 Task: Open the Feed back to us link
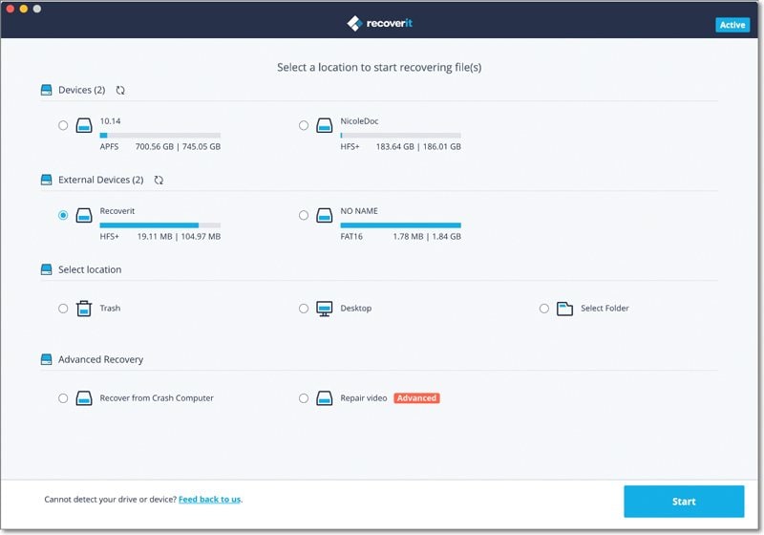click(209, 500)
